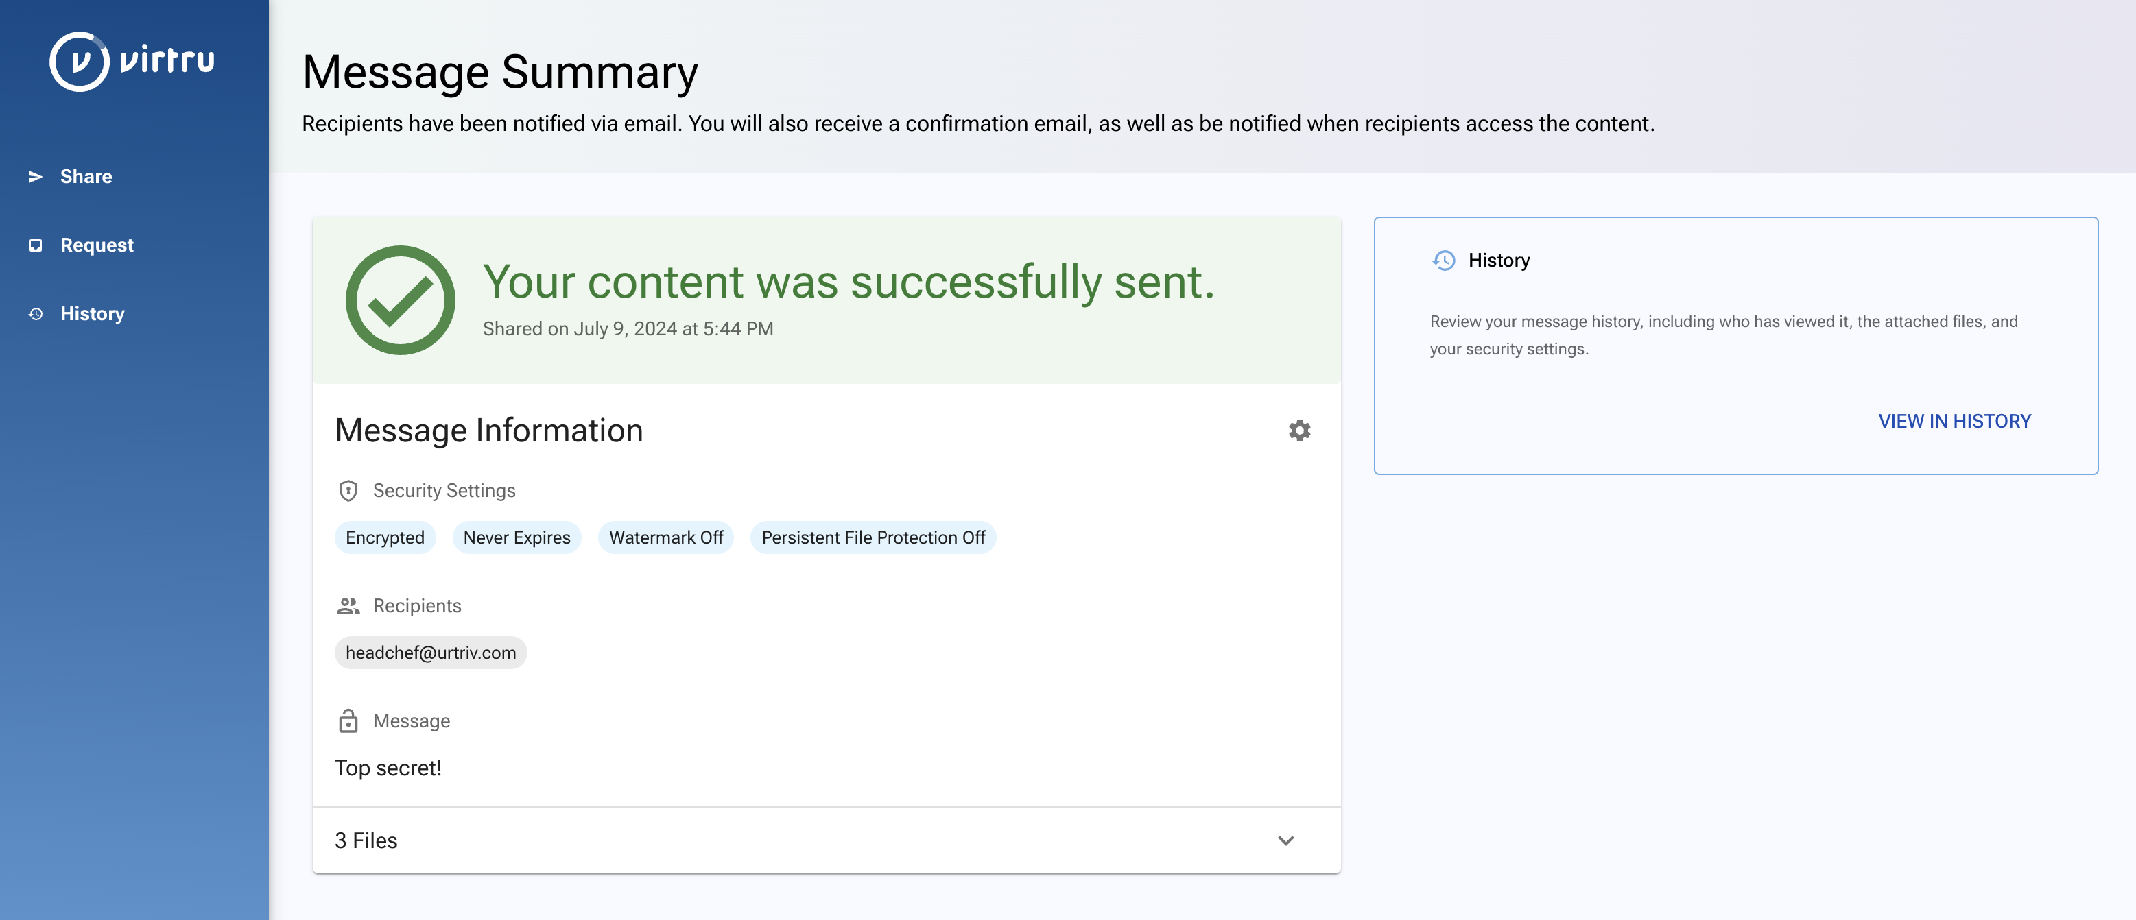The height and width of the screenshot is (920, 2136).
Task: Click the Message lock icon
Action: 348,721
